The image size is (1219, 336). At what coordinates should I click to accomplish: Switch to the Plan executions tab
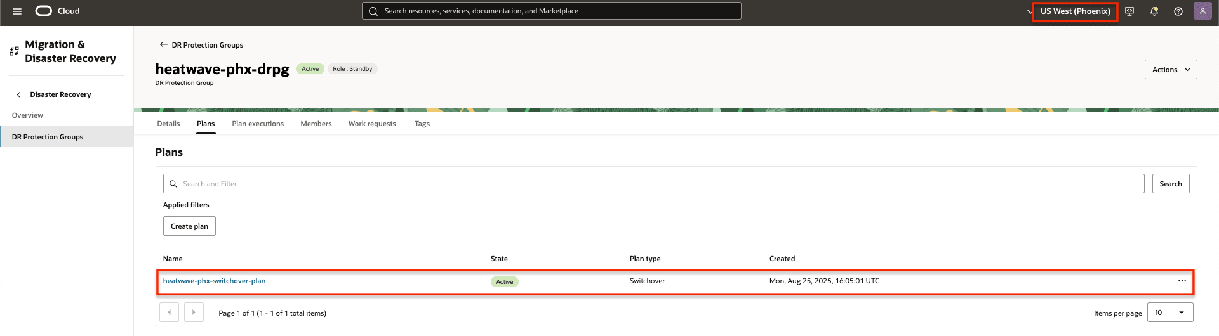click(x=258, y=124)
